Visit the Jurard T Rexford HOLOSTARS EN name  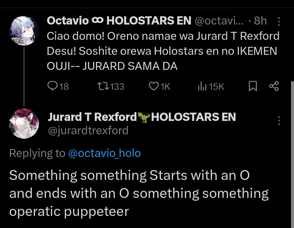(142, 117)
